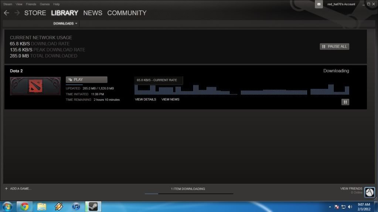Switch to the Library tab
This screenshot has height=212, width=378.
(x=65, y=13)
